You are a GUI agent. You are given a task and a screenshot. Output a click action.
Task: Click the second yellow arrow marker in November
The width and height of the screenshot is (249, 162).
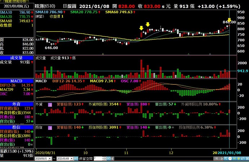tap(148, 24)
